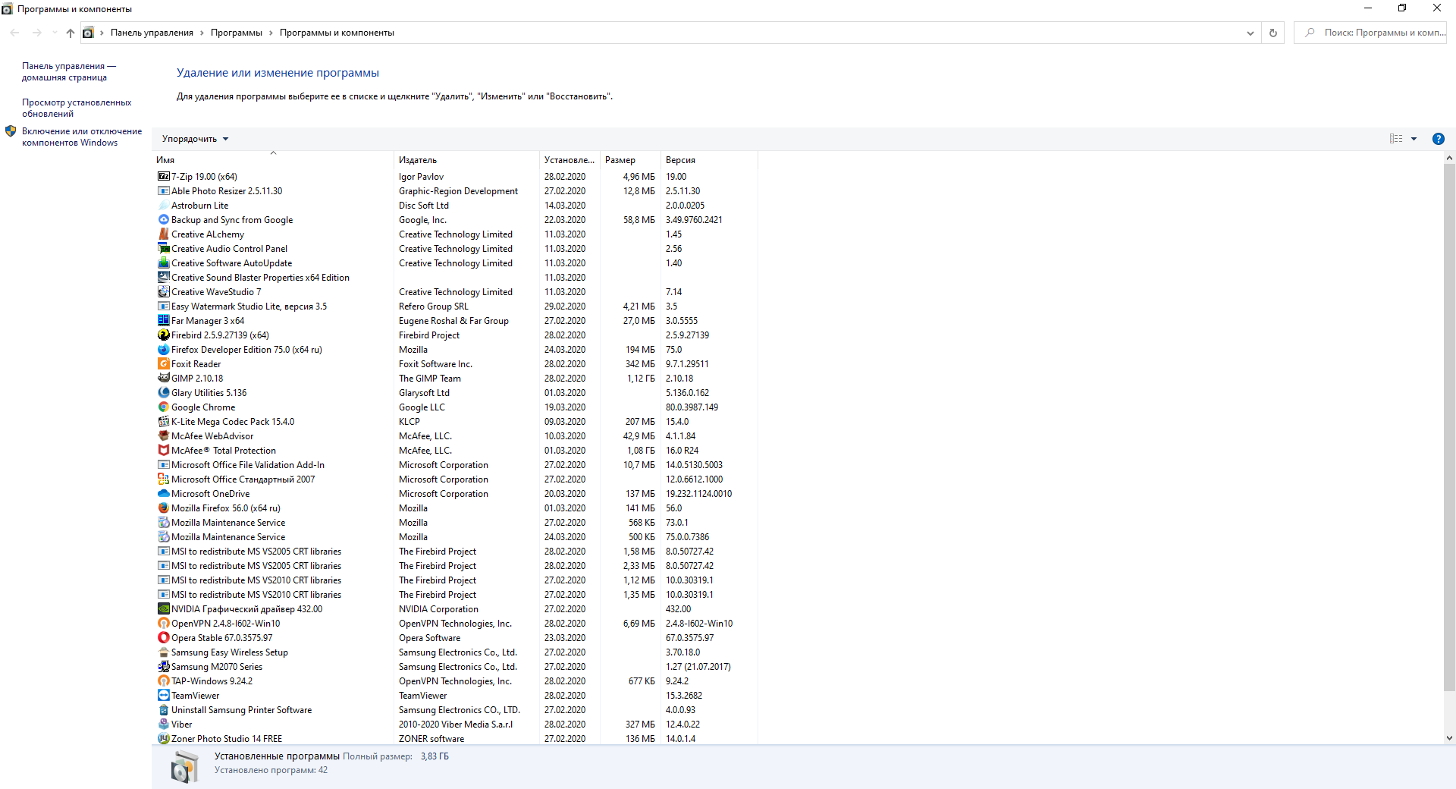Go to Панель управления breadcrumb

(152, 33)
